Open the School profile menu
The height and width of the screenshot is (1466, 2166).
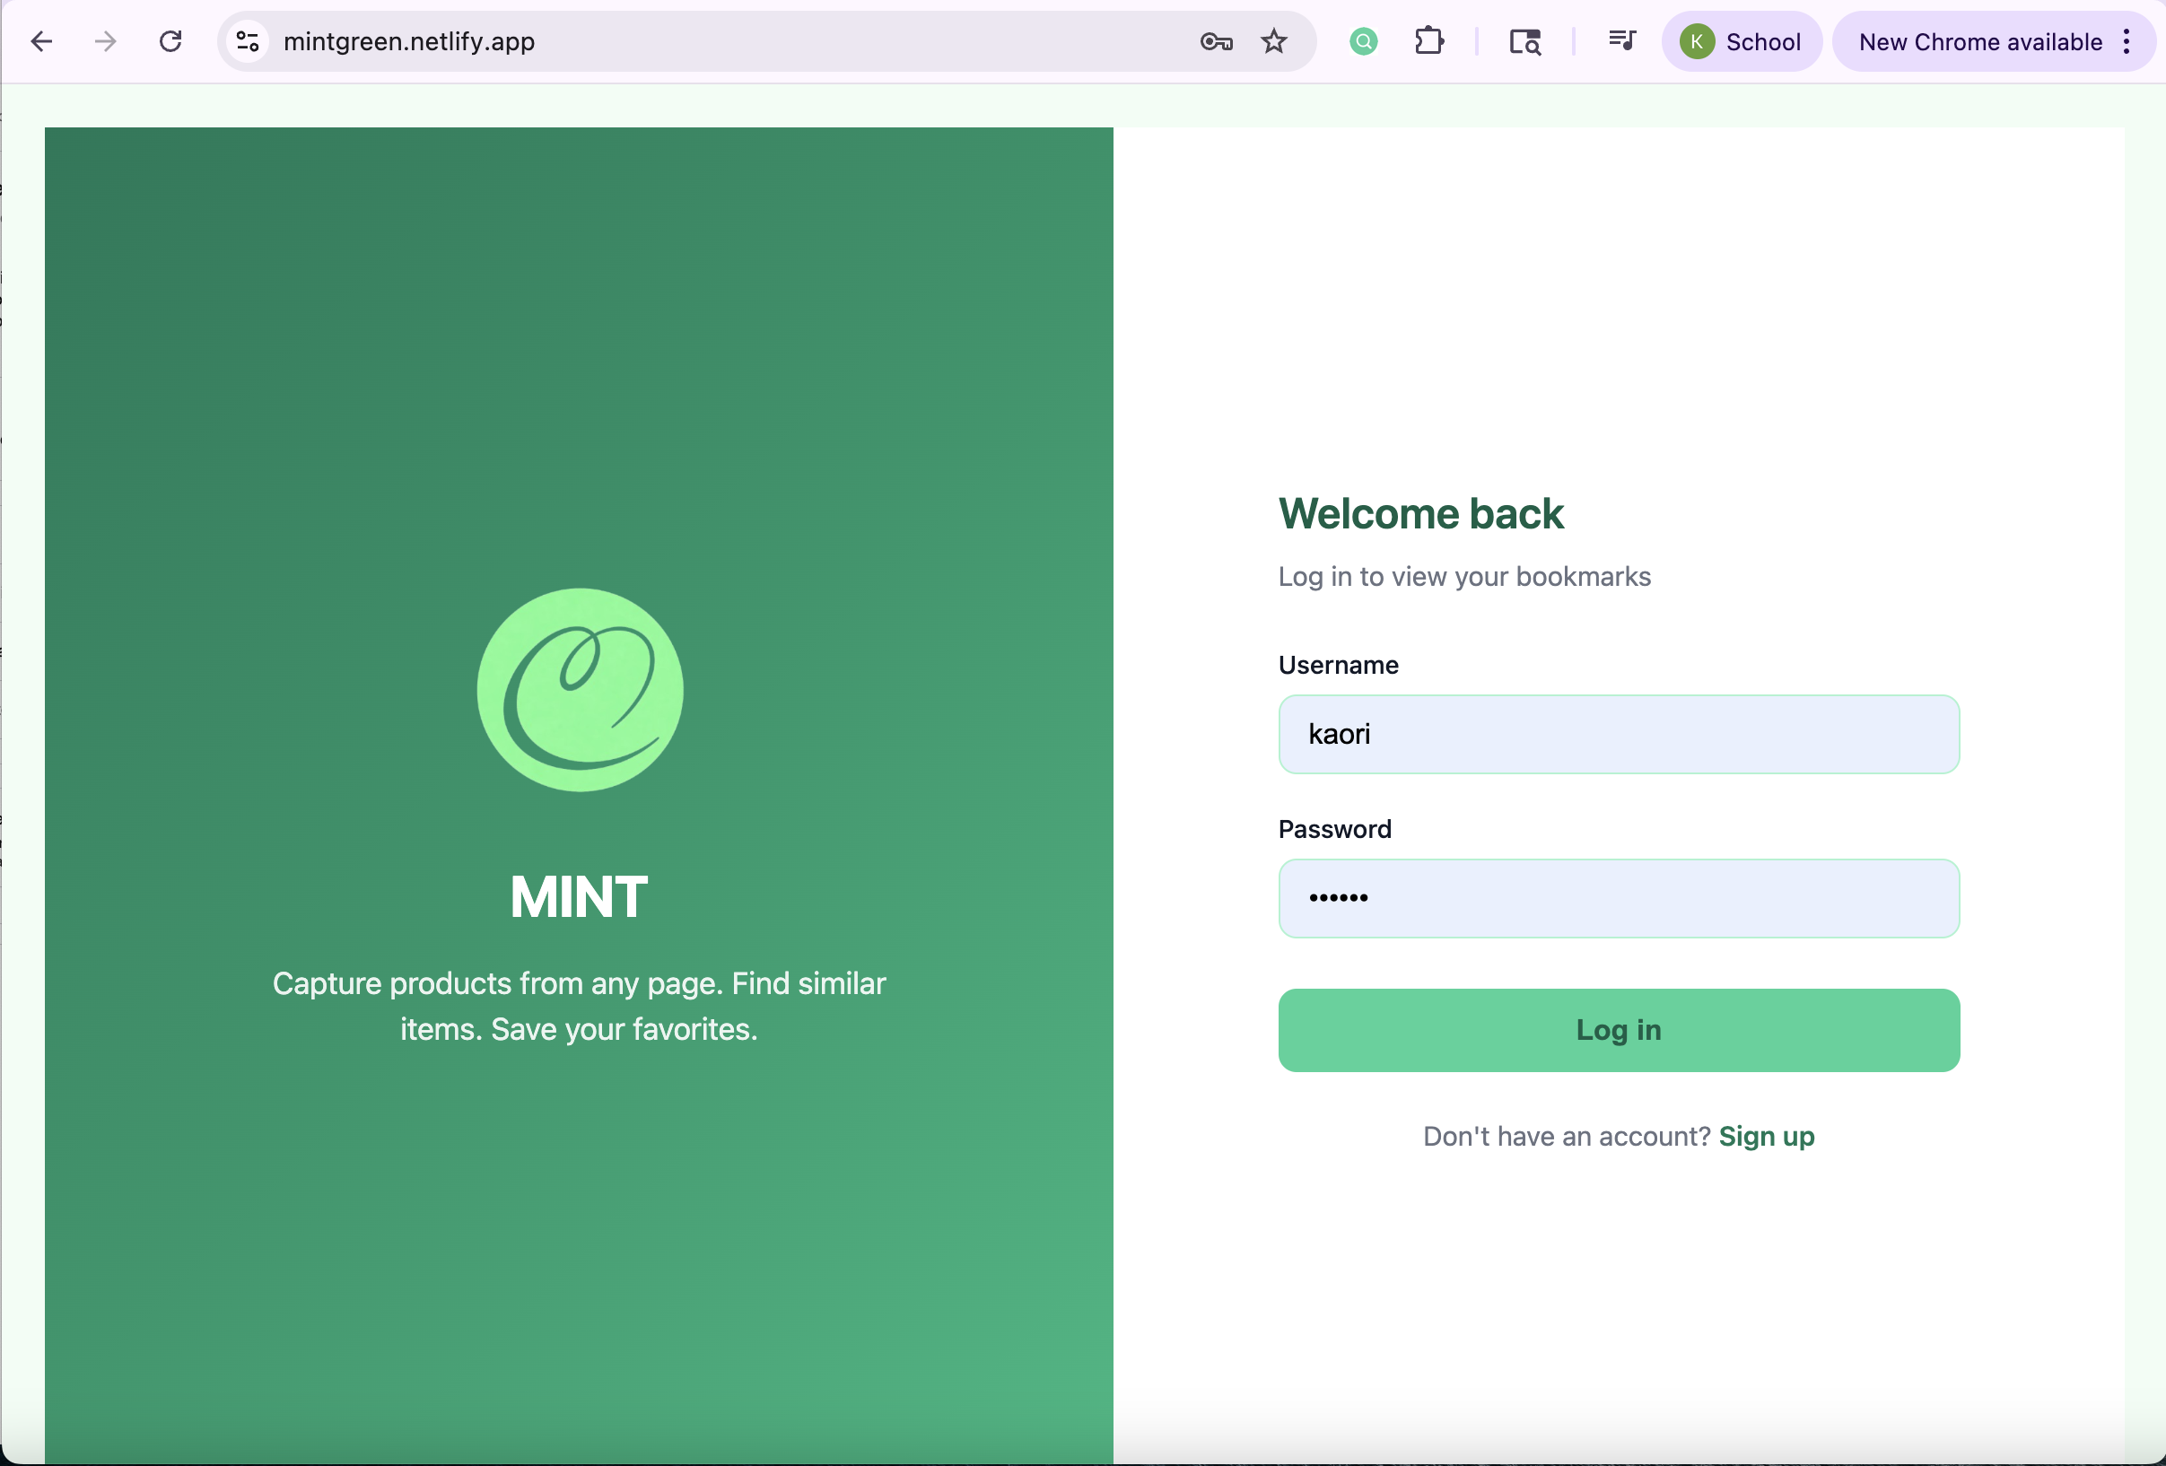pos(1741,41)
